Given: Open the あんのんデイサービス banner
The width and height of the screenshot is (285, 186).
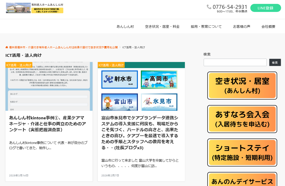Looking at the screenshot, I should [242, 180].
